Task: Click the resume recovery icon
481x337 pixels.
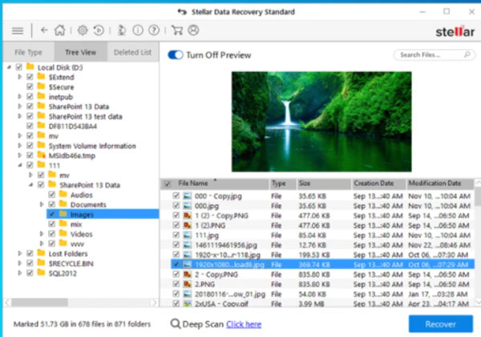Action: 99,30
